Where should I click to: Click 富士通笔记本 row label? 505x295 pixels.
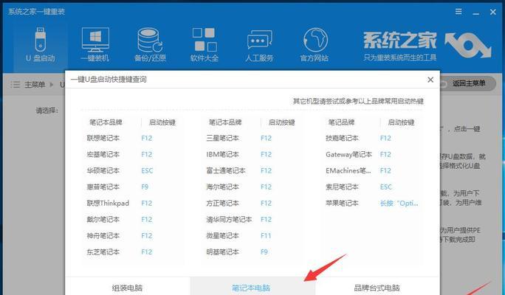226,170
